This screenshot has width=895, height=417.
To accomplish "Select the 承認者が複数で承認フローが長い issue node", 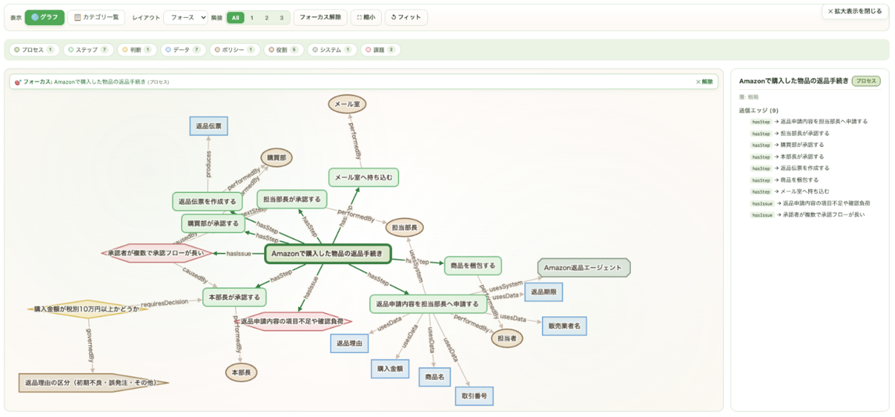I will pyautogui.click(x=156, y=253).
